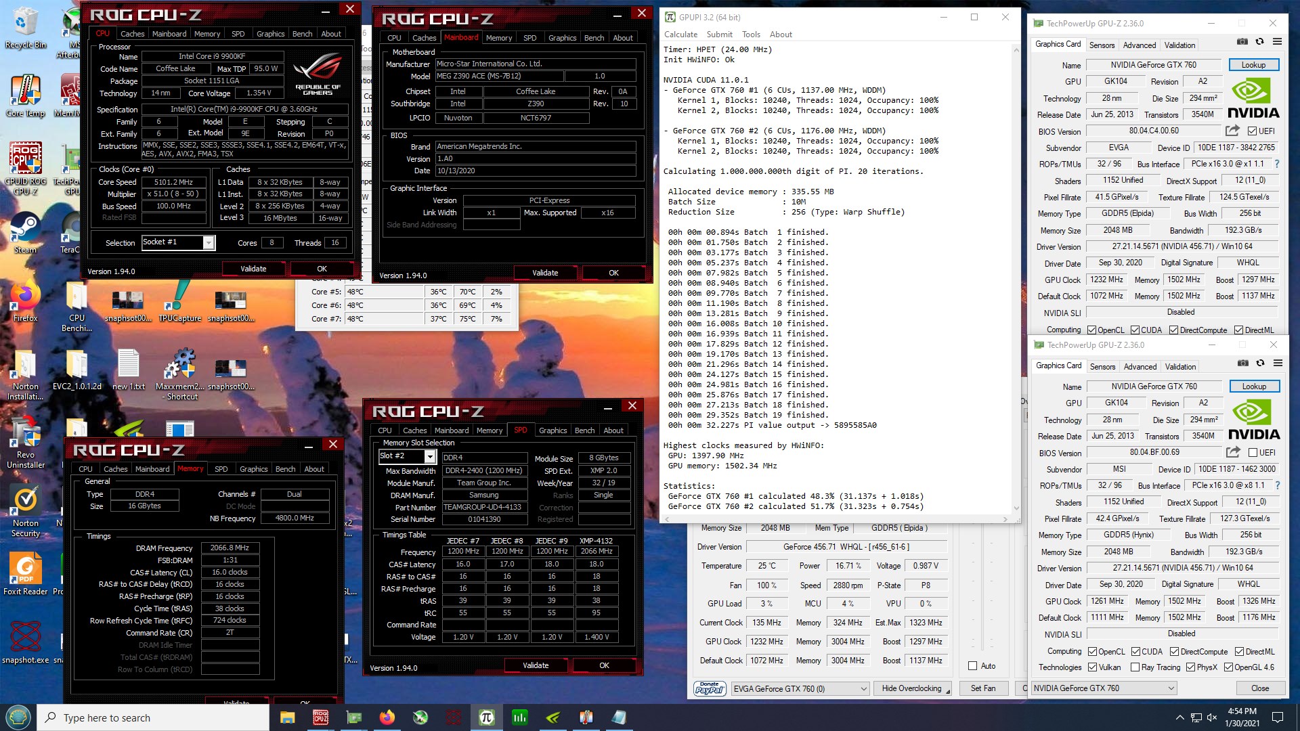Click GPUPI pi icon in taskbar
The height and width of the screenshot is (731, 1300).
486,717
